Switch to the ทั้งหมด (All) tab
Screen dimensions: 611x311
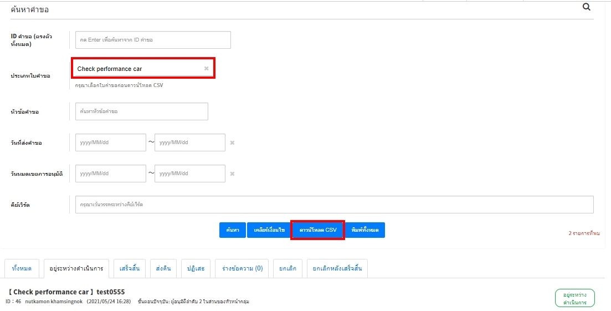(22, 268)
